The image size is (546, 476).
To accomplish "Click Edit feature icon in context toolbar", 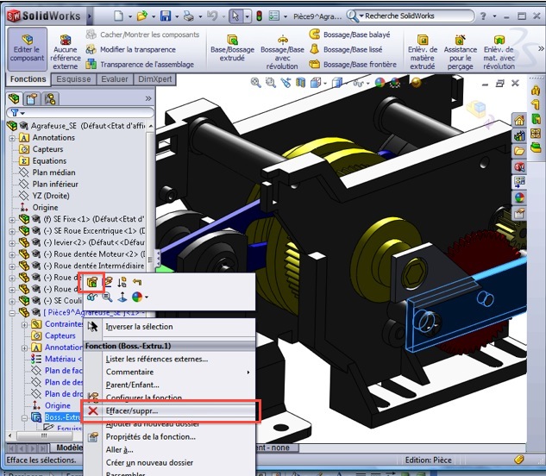I will click(92, 282).
